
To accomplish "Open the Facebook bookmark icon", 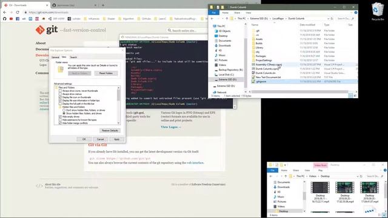I will tap(18, 19).
